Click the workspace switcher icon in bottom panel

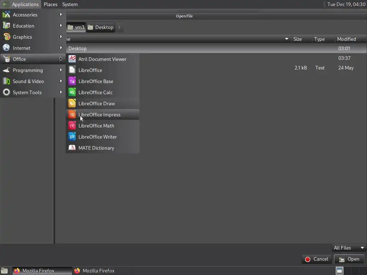click(339, 271)
